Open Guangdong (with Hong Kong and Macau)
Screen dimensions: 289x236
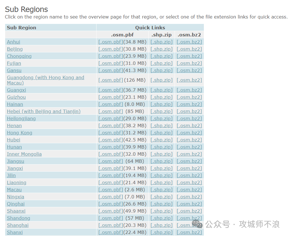coord(46,80)
